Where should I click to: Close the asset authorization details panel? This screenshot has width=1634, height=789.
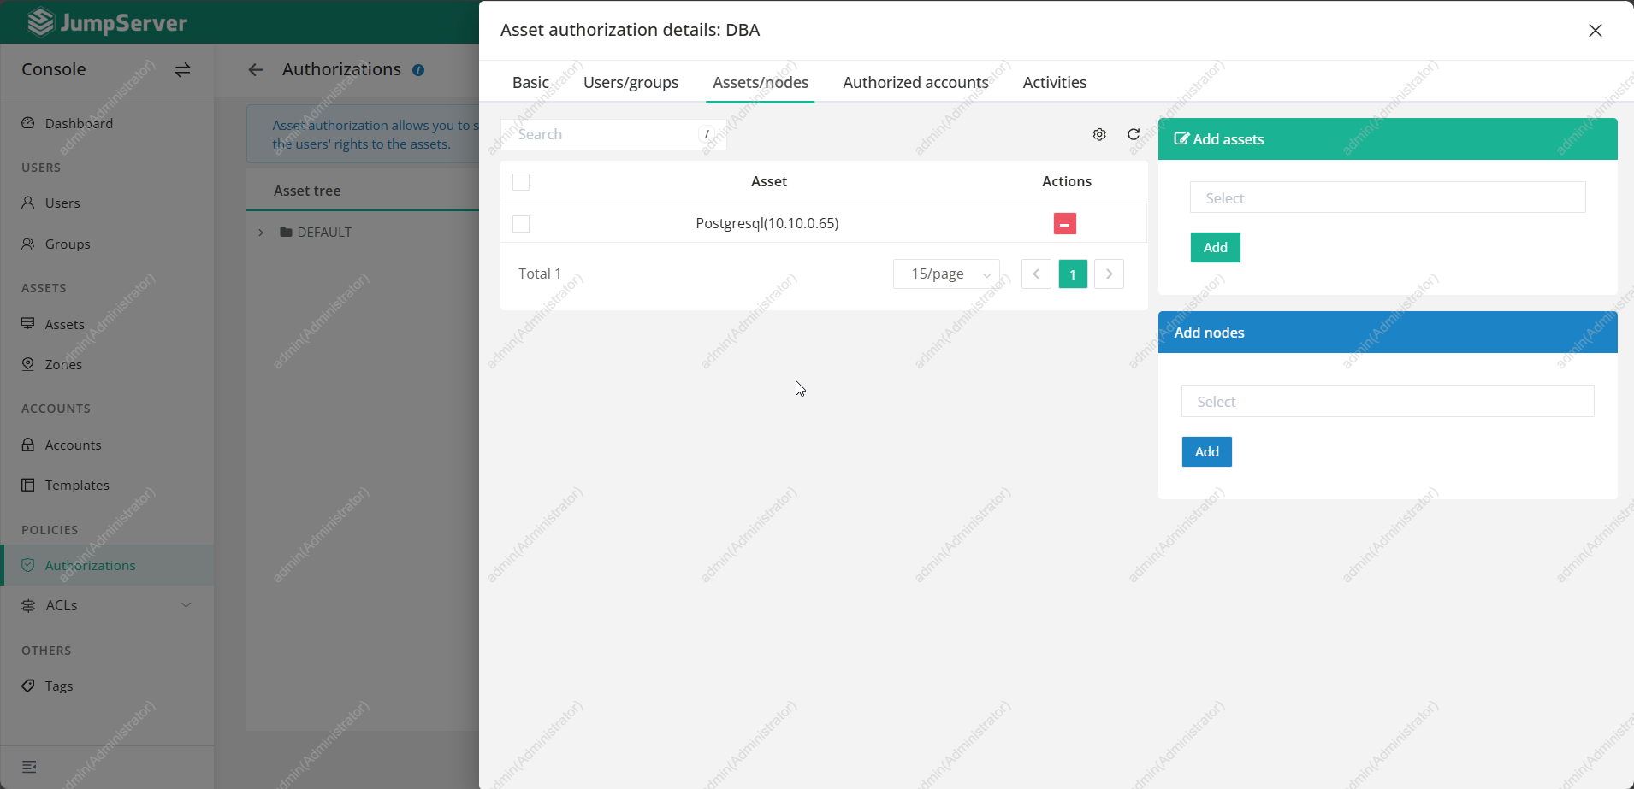[x=1595, y=31]
